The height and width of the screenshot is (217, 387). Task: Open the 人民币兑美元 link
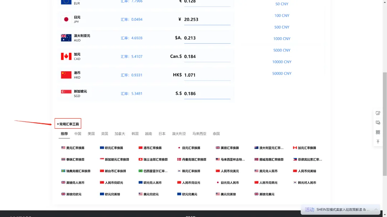pos(227,171)
